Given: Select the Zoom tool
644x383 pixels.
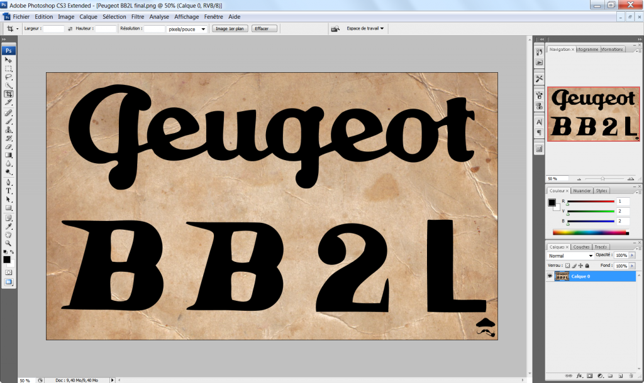Looking at the screenshot, I should point(8,244).
